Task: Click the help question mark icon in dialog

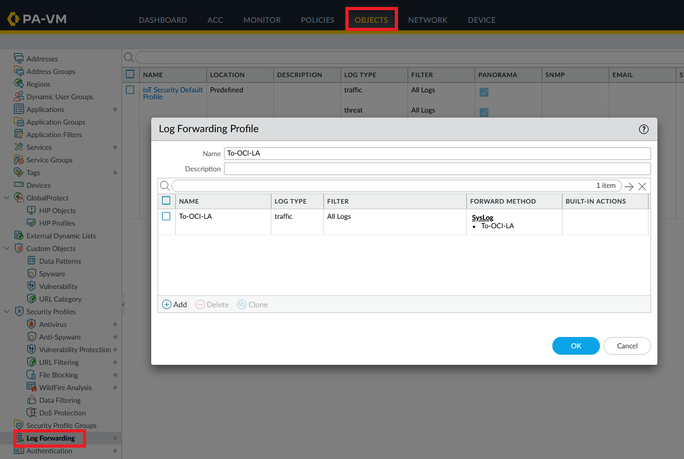Action: [x=644, y=129]
